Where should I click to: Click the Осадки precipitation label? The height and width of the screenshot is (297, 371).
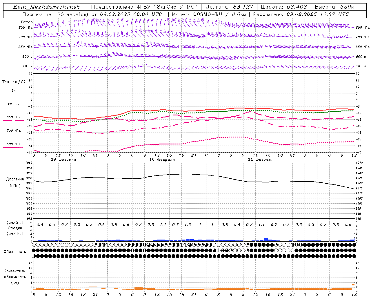[15, 228]
